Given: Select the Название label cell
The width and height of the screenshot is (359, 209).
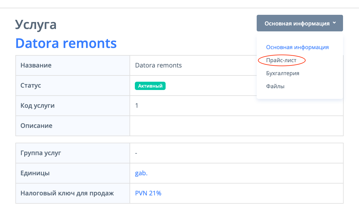Looking at the screenshot, I should pyautogui.click(x=36, y=65).
